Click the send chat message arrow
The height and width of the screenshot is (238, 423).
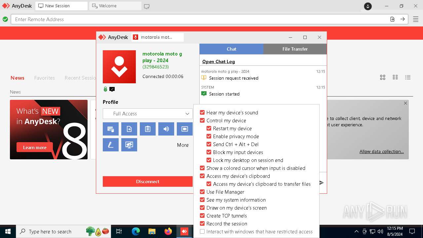pyautogui.click(x=321, y=182)
